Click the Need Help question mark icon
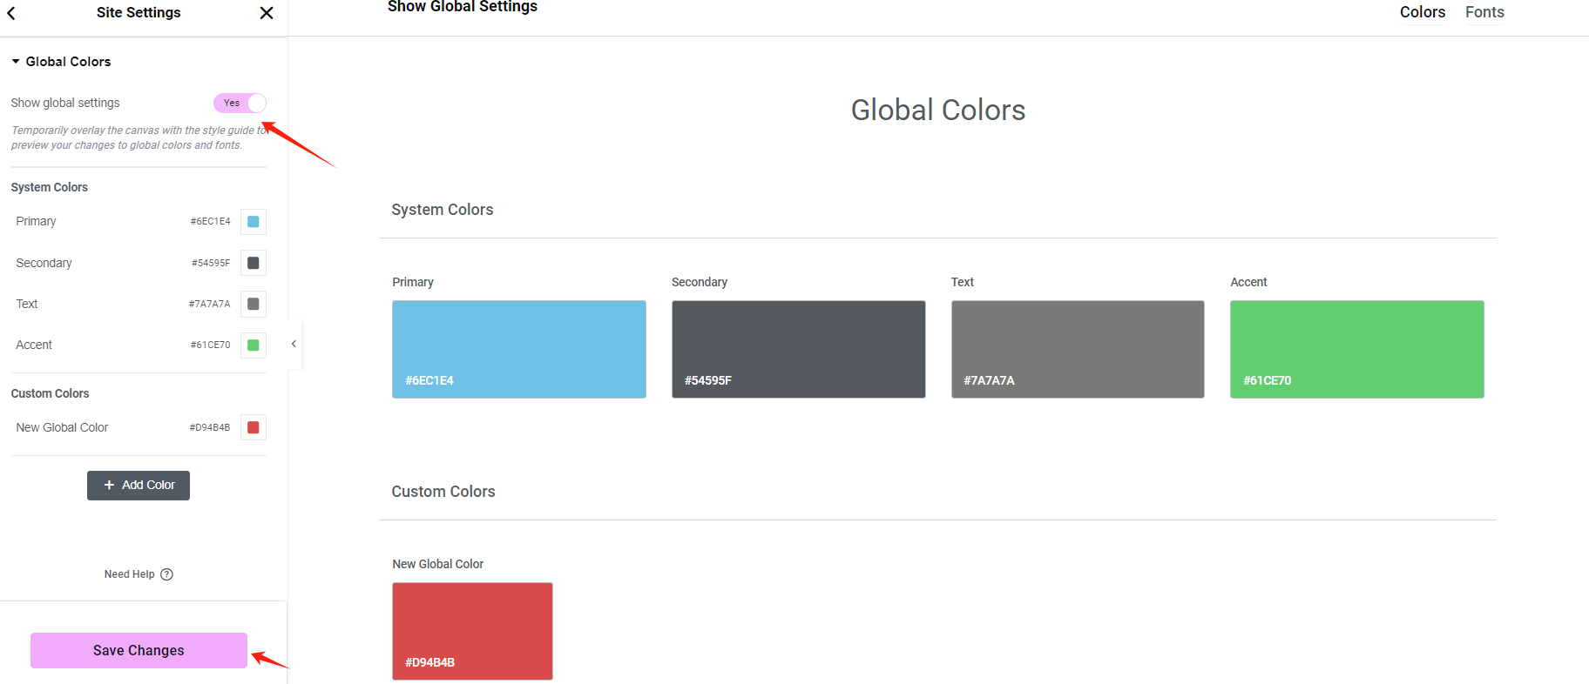 (167, 574)
